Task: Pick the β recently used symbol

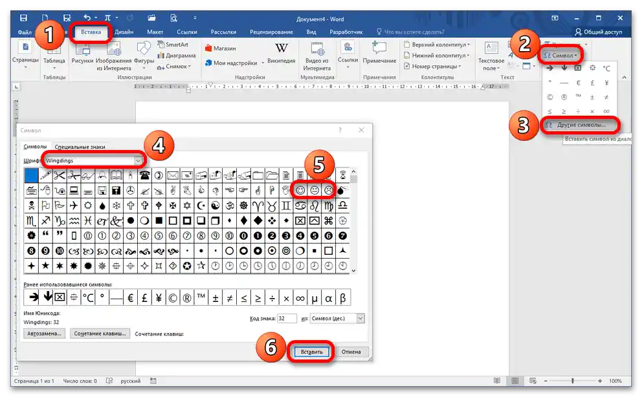Action: pos(343,297)
